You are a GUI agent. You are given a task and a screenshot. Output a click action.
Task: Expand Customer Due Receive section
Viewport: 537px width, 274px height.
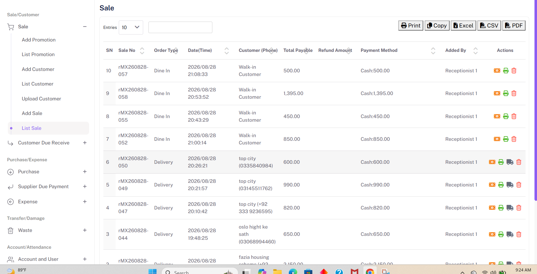[85, 143]
